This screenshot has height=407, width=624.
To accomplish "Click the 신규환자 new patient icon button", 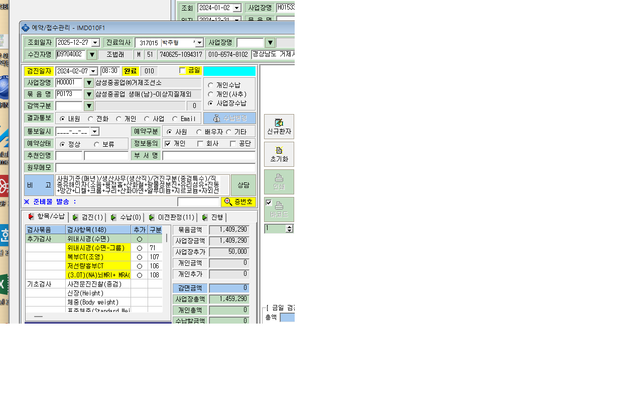I will (279, 127).
